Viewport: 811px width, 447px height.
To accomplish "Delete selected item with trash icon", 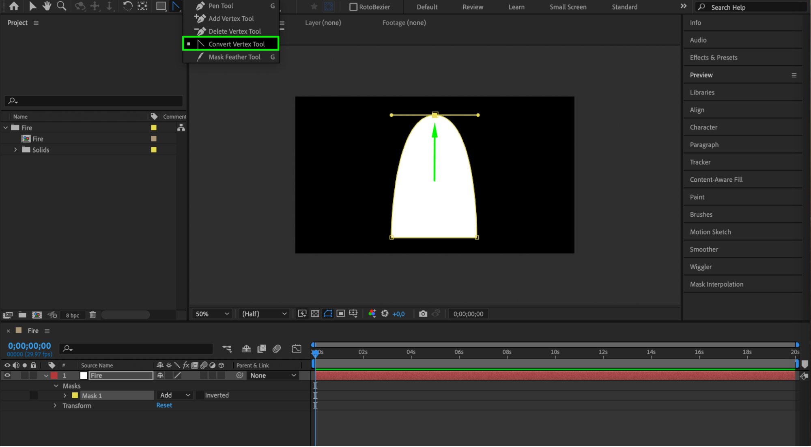I will click(93, 315).
